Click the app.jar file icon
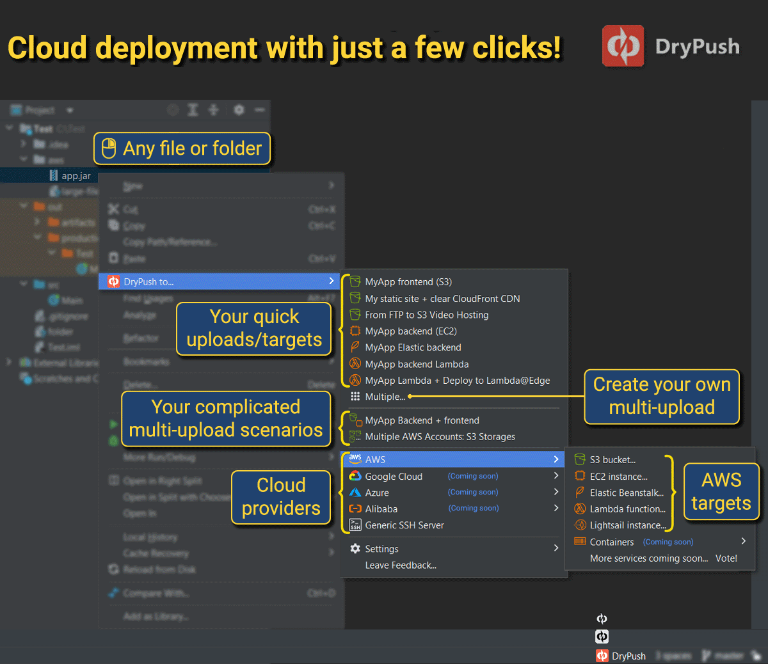This screenshot has width=768, height=664. pyautogui.click(x=54, y=175)
